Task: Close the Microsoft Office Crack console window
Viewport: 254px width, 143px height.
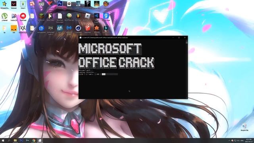Action: [x=185, y=38]
